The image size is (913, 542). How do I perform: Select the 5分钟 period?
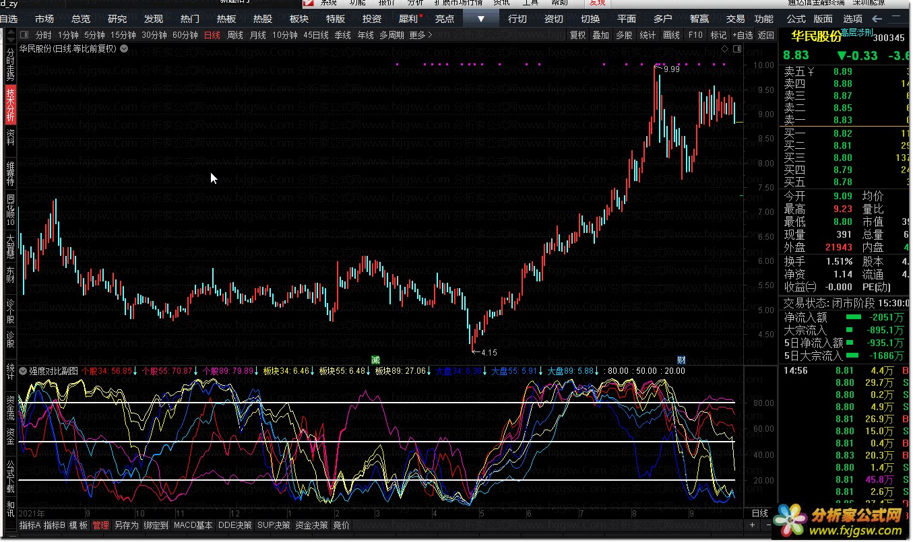(x=94, y=35)
